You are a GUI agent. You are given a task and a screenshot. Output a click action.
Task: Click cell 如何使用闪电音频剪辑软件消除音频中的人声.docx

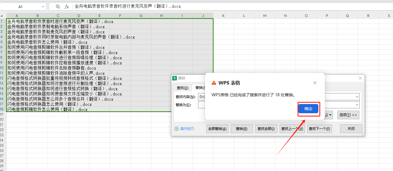[x=56, y=73]
